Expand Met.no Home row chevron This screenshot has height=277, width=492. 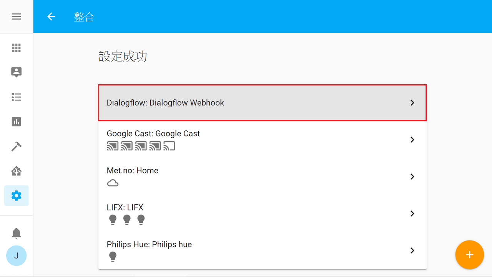pos(412,177)
